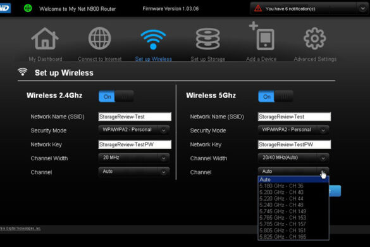Open the 2.4Ghz Channel Width 20 MHz dropdown
The image size is (370, 247).
pos(134,158)
